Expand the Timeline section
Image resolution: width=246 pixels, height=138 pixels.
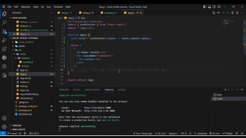point(17,125)
